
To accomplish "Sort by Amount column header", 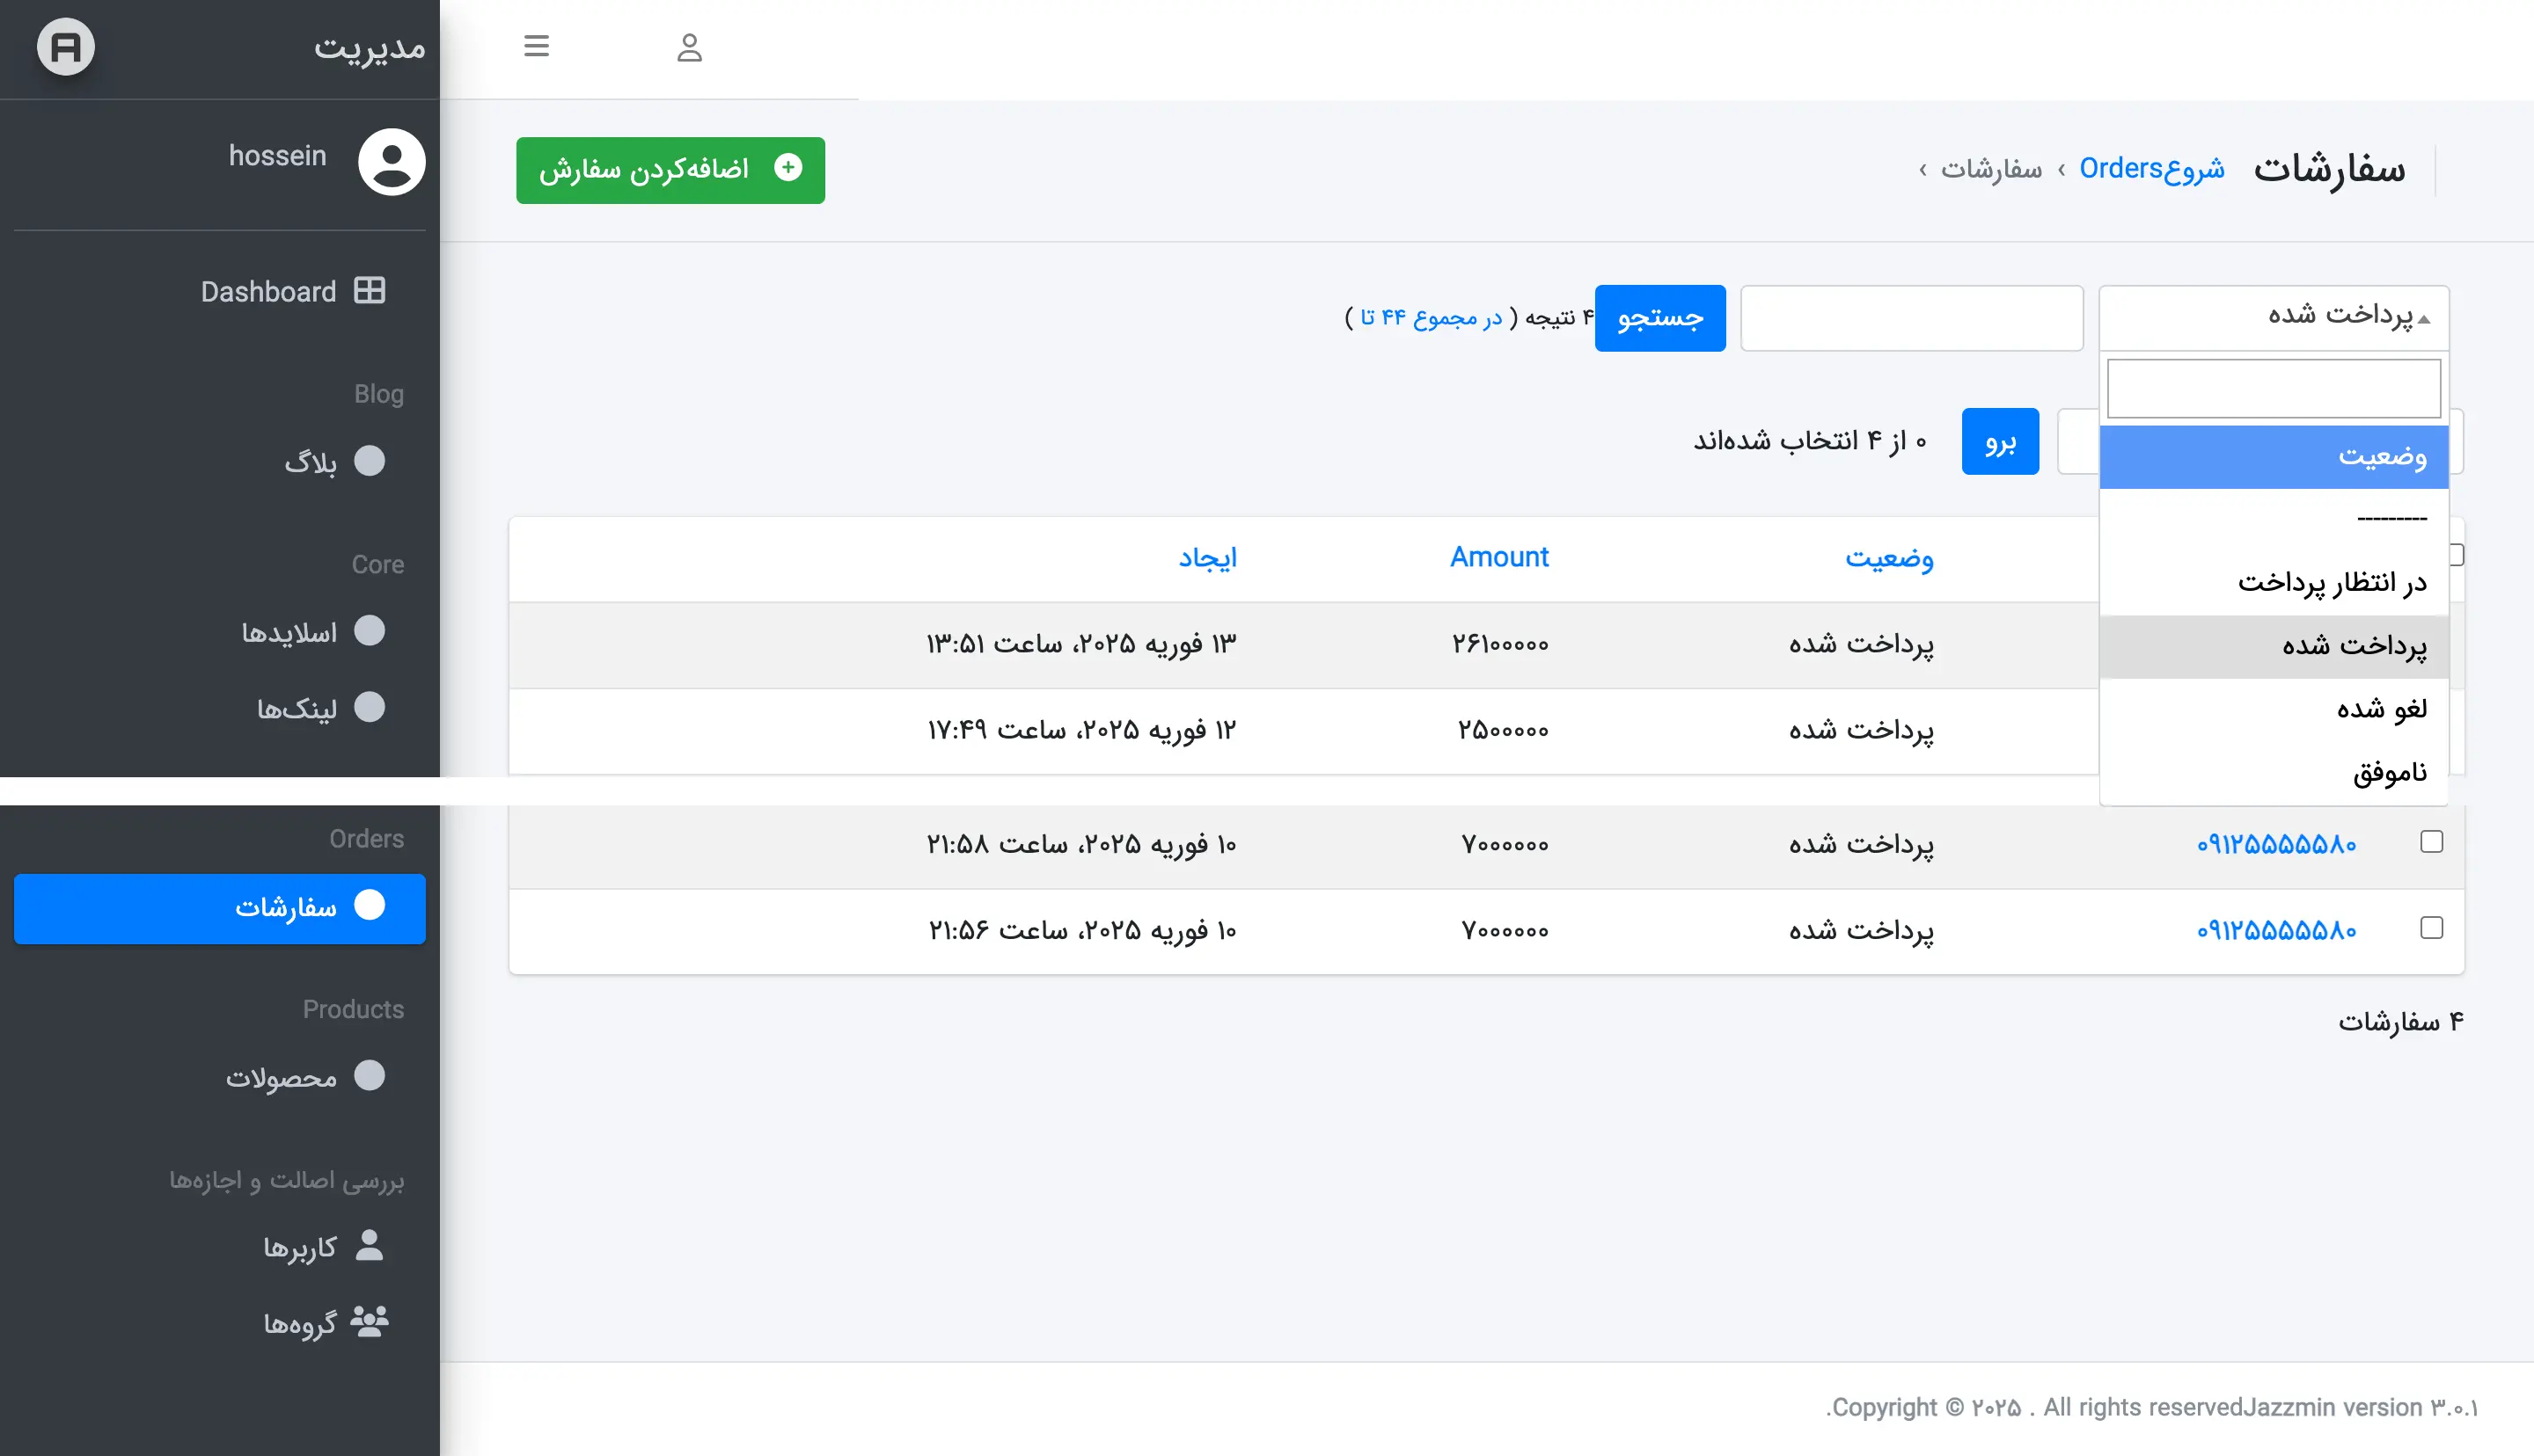I will click(1498, 558).
